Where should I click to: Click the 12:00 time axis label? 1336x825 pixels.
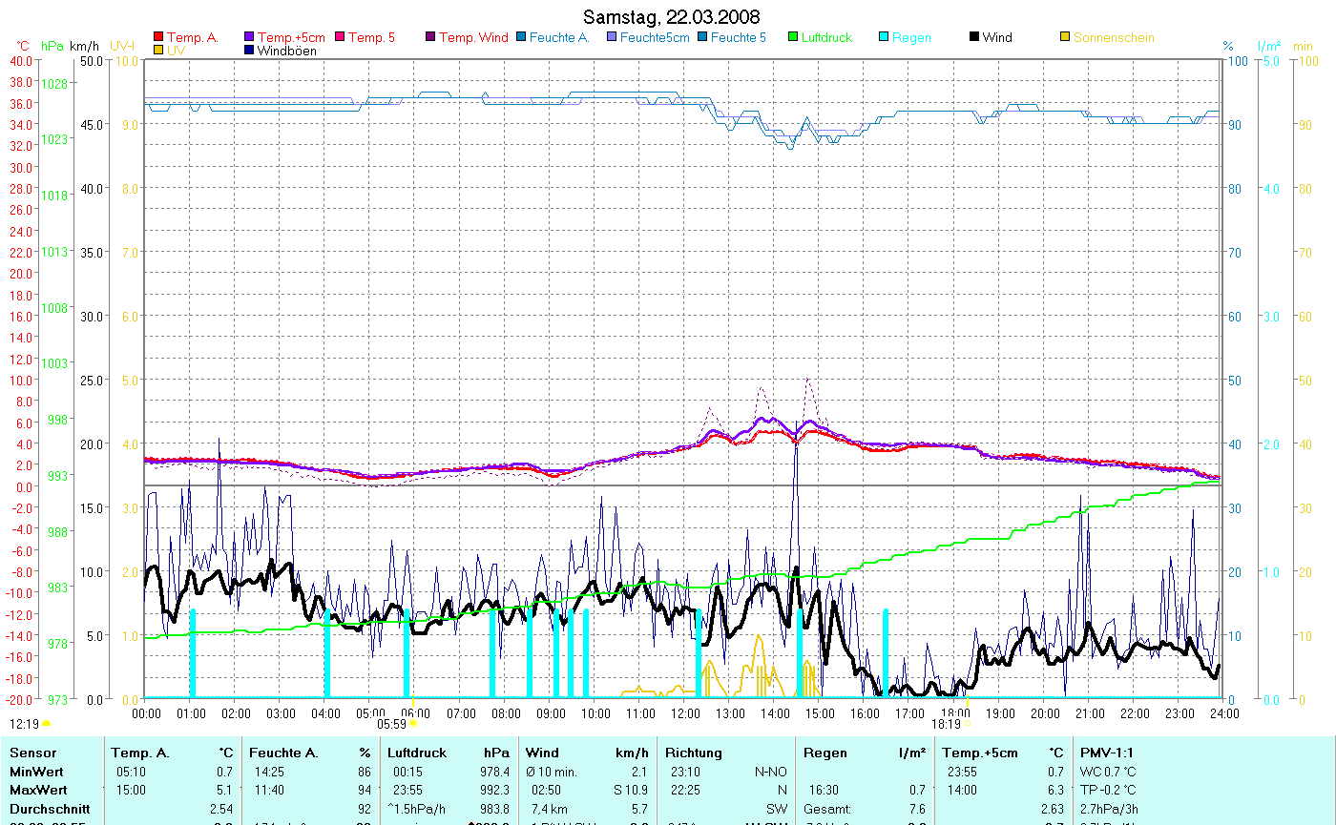684,713
